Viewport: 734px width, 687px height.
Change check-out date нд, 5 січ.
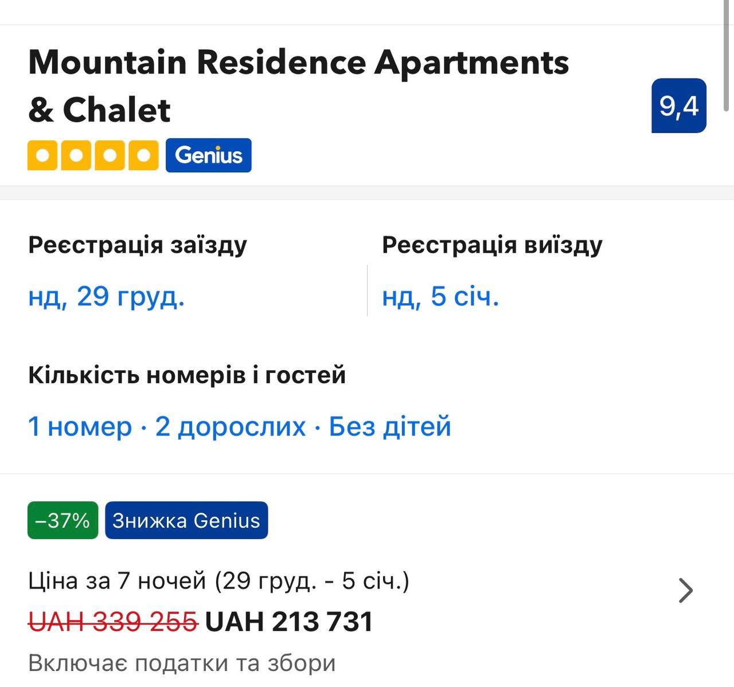440,296
